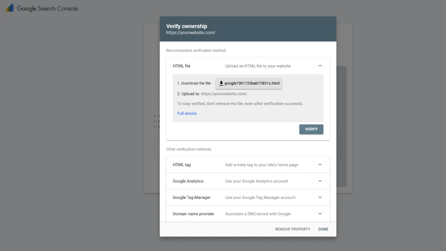The image size is (446, 251).
Task: Collapse the HTML file verification section
Action: coord(320,66)
